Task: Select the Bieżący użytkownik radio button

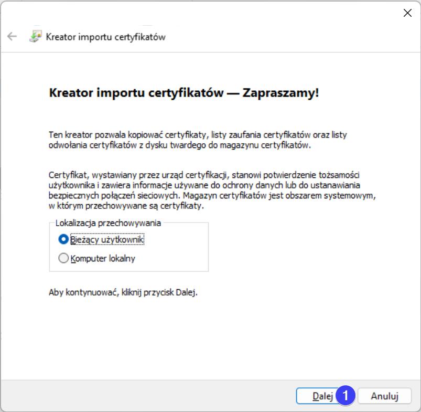Action: coord(63,239)
